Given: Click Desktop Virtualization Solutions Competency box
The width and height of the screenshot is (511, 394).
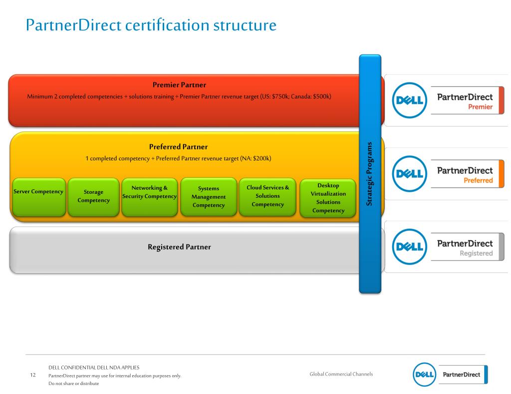Looking at the screenshot, I should (328, 198).
